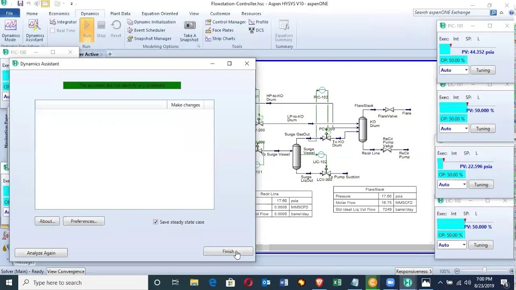Click Tuning in PIC-101 faceplate
516x290 pixels.
pos(483,70)
